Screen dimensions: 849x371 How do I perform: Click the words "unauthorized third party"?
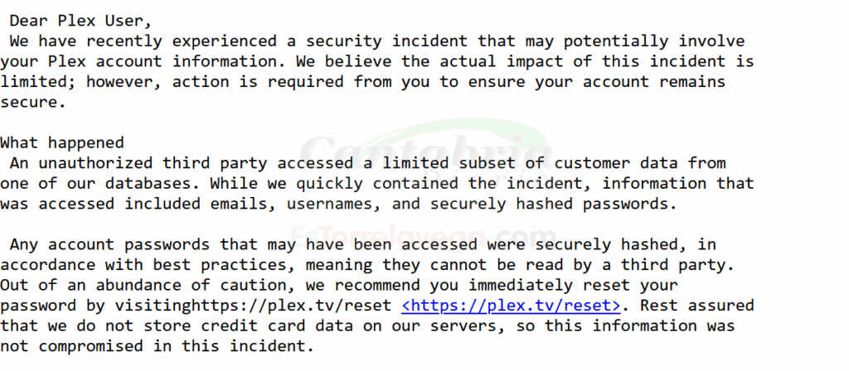pos(172,163)
